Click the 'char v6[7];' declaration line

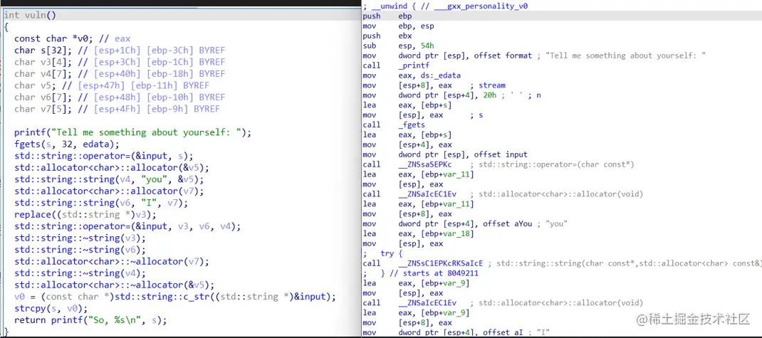pos(120,97)
